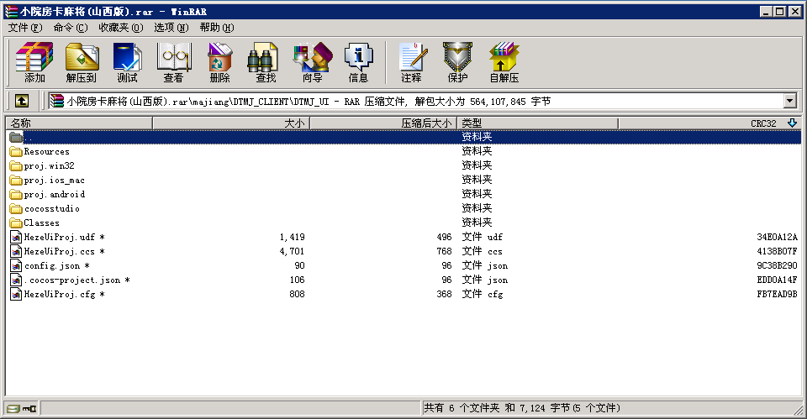Create 自解压 (SFX) archive icon
Image resolution: width=807 pixels, height=419 pixels.
504,62
